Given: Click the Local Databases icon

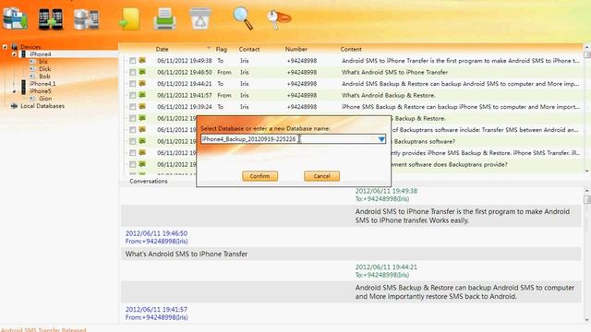Looking at the screenshot, I should [x=14, y=106].
